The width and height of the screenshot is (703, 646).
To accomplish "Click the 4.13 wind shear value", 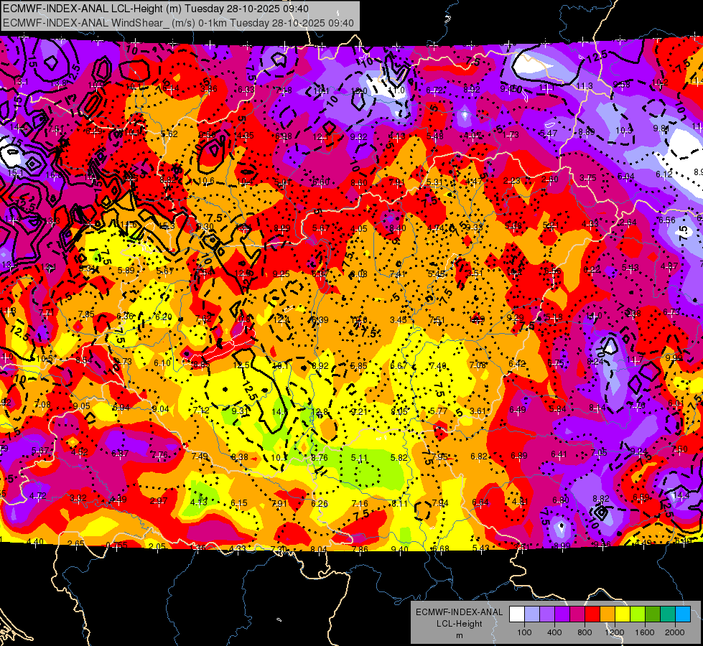I will coord(199,502).
